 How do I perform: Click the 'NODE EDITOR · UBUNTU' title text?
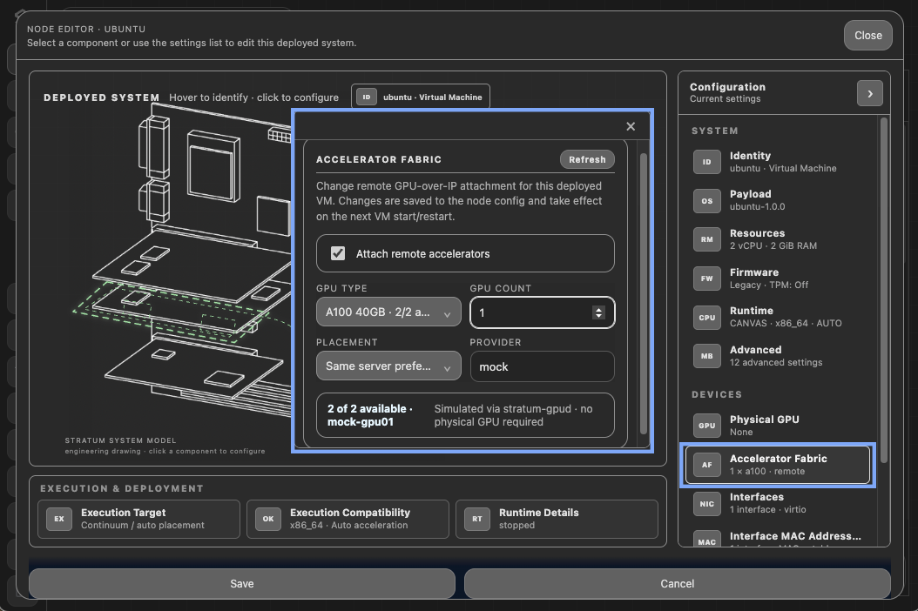86,29
